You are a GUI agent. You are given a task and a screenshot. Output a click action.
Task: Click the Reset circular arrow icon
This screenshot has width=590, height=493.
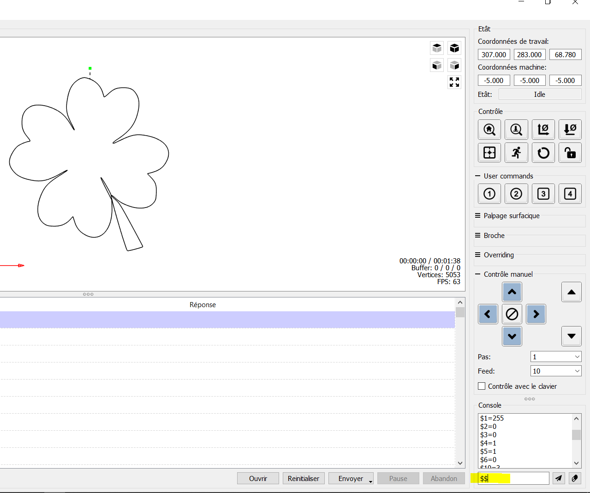(x=543, y=153)
